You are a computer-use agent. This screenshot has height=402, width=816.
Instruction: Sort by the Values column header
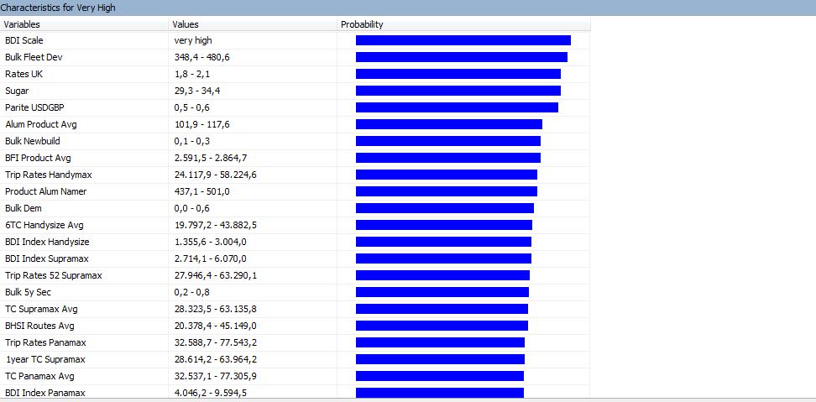pos(253,24)
